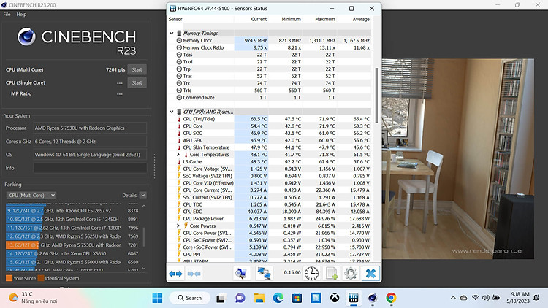Click the ranking list scroll-up arrow in Cinebench
The height and width of the screenshot is (308, 548).
144,206
